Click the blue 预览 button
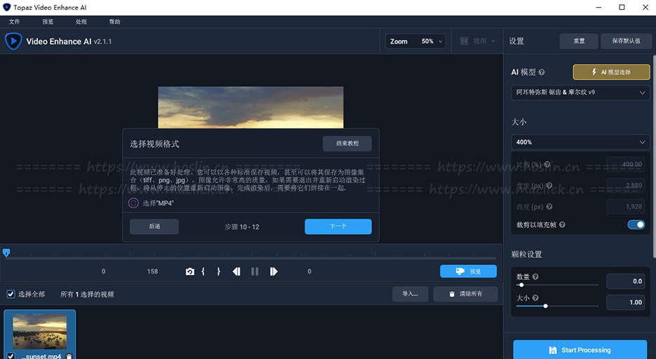 pyautogui.click(x=468, y=271)
